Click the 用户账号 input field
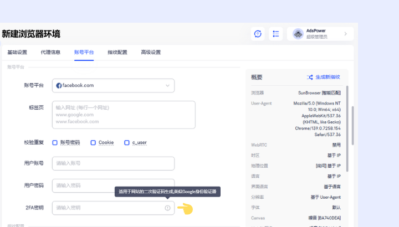 [x=113, y=163]
